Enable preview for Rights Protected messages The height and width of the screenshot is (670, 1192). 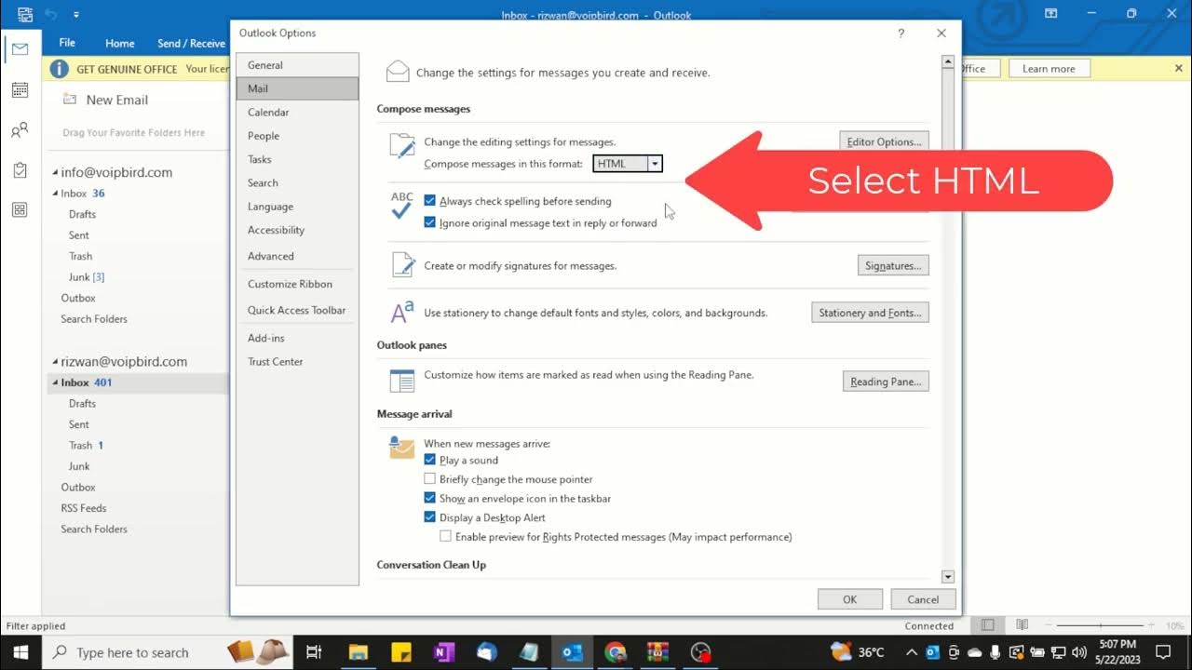click(x=445, y=536)
